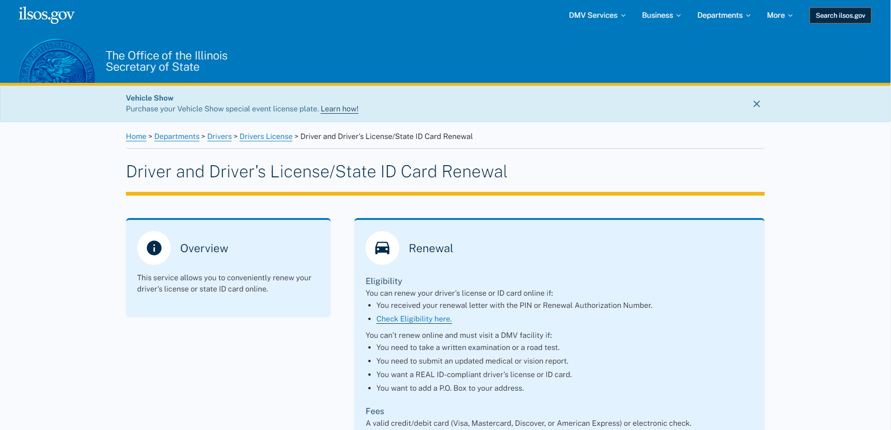Open the Business dropdown menu

coord(661,15)
